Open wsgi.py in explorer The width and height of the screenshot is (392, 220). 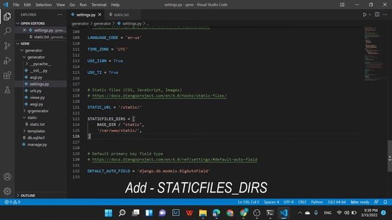[x=36, y=105]
